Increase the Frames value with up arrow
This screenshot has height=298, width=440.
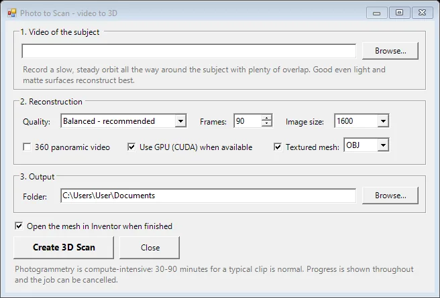[x=266, y=118]
